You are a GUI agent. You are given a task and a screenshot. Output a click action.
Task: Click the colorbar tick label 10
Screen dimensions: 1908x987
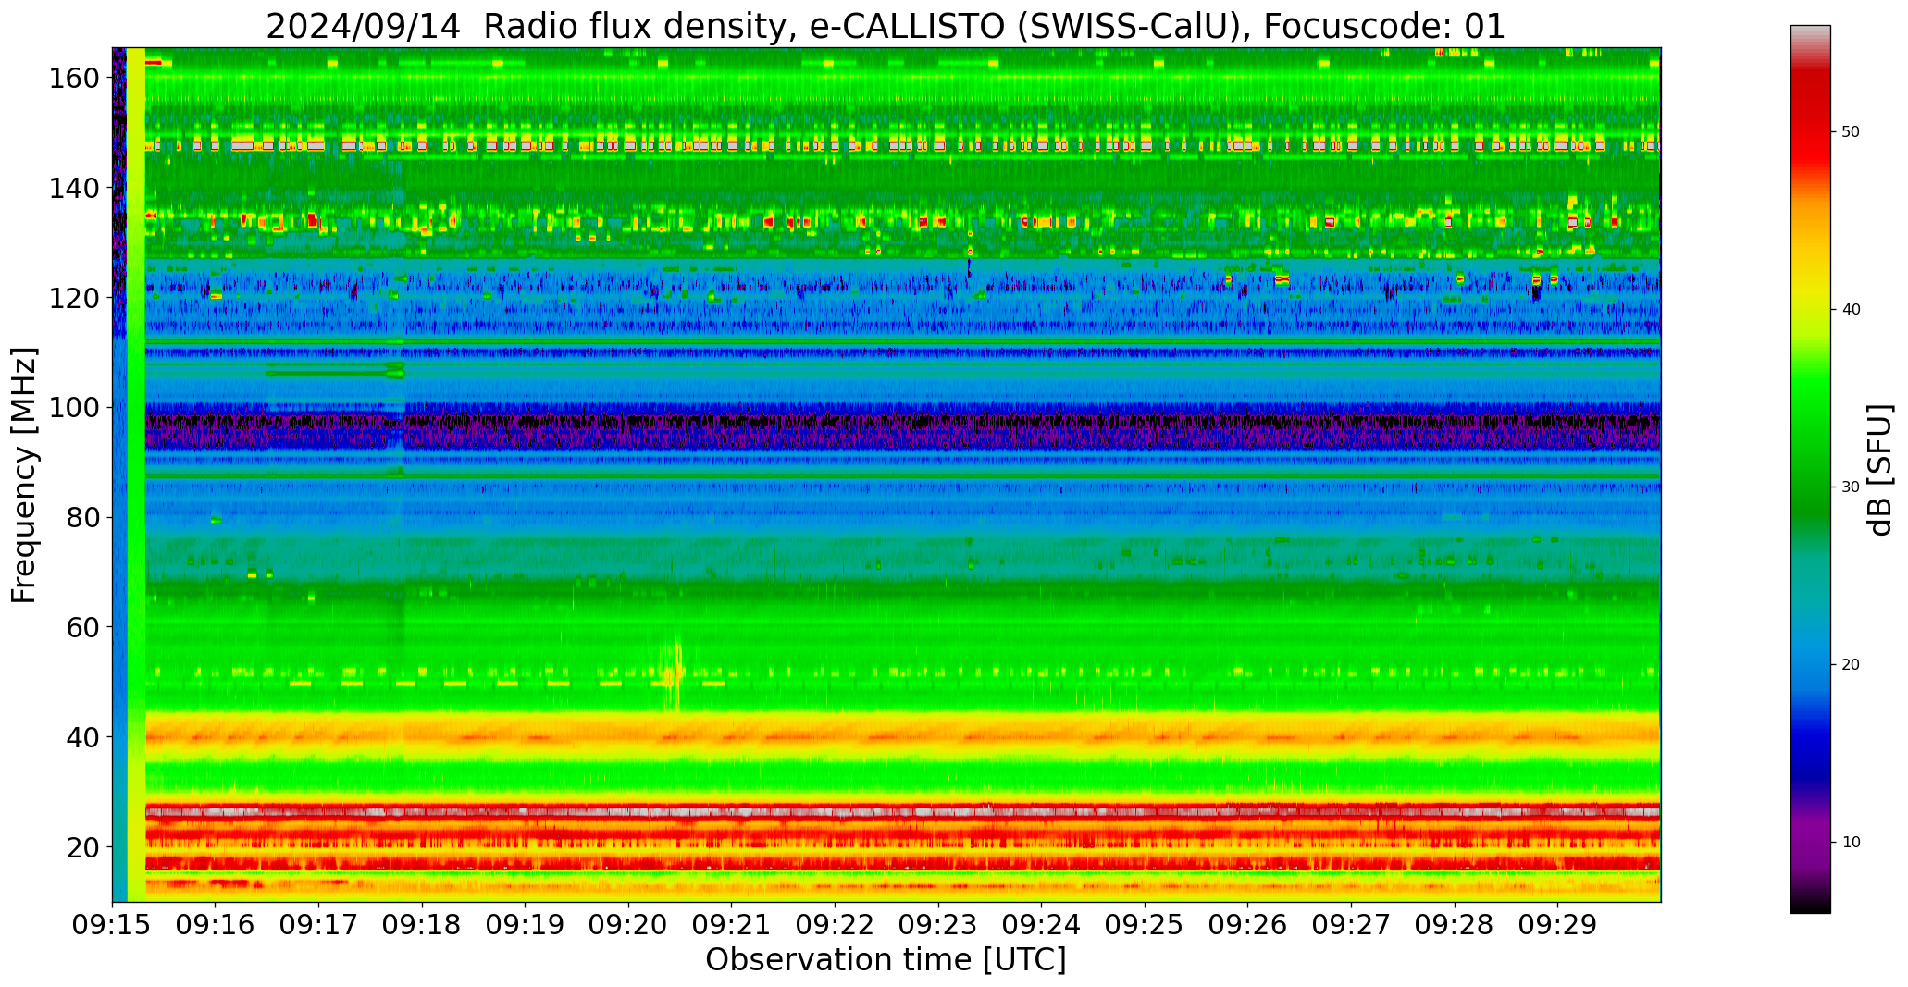pos(1851,843)
